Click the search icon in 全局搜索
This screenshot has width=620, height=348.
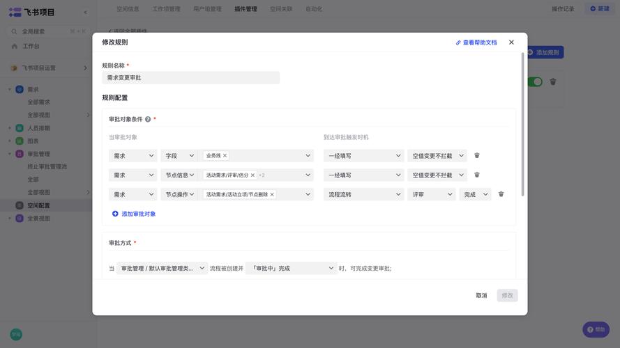14,31
